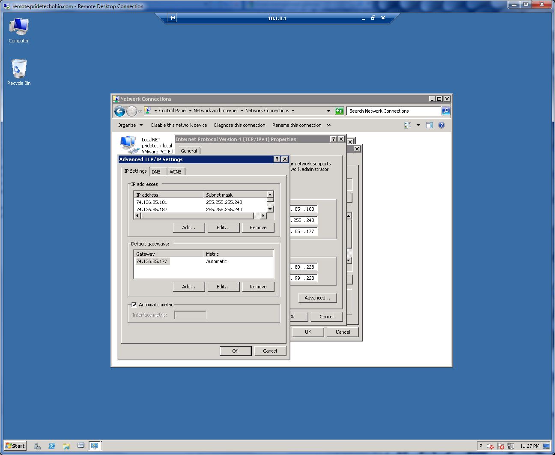Click the search magnifier icon
This screenshot has height=455, width=555.
pos(446,111)
